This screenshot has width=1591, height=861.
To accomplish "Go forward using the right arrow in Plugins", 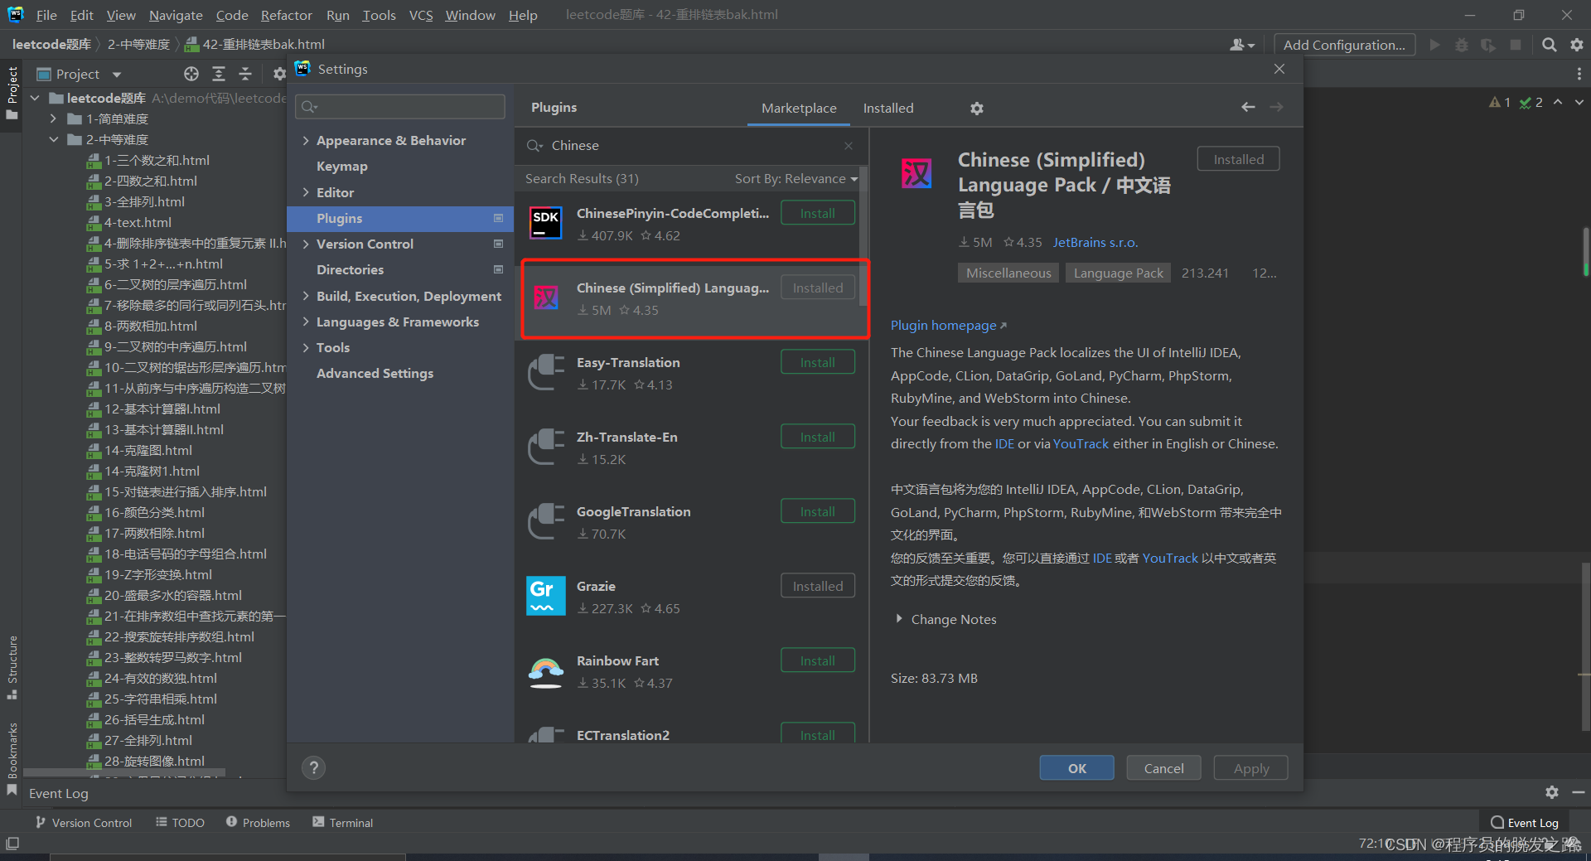I will (1276, 107).
